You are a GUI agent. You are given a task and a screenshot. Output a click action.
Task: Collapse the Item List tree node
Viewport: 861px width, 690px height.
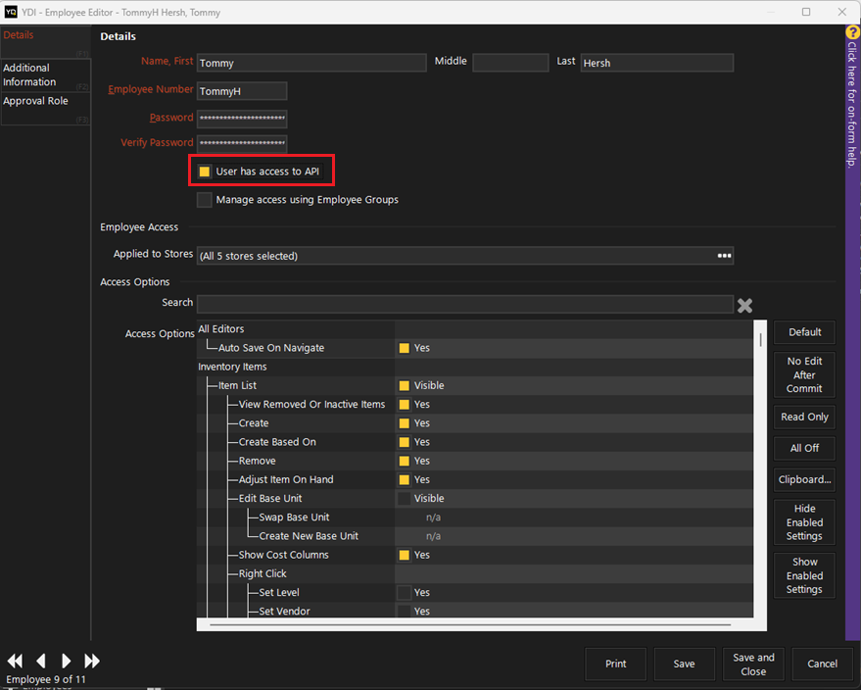click(x=237, y=386)
